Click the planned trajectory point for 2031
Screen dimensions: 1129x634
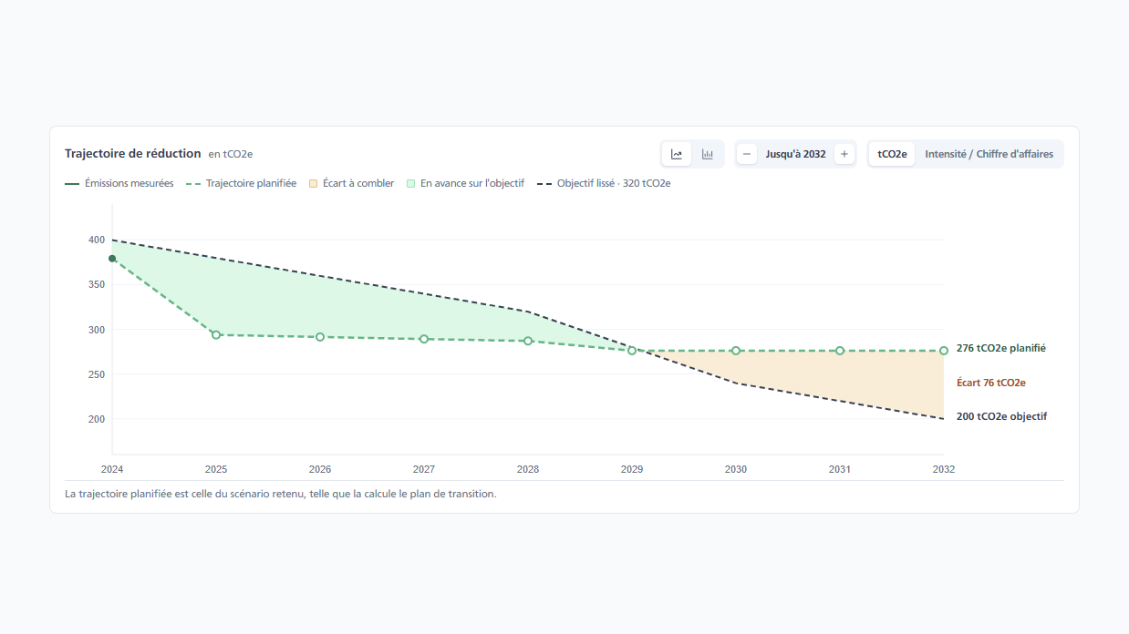[840, 351]
